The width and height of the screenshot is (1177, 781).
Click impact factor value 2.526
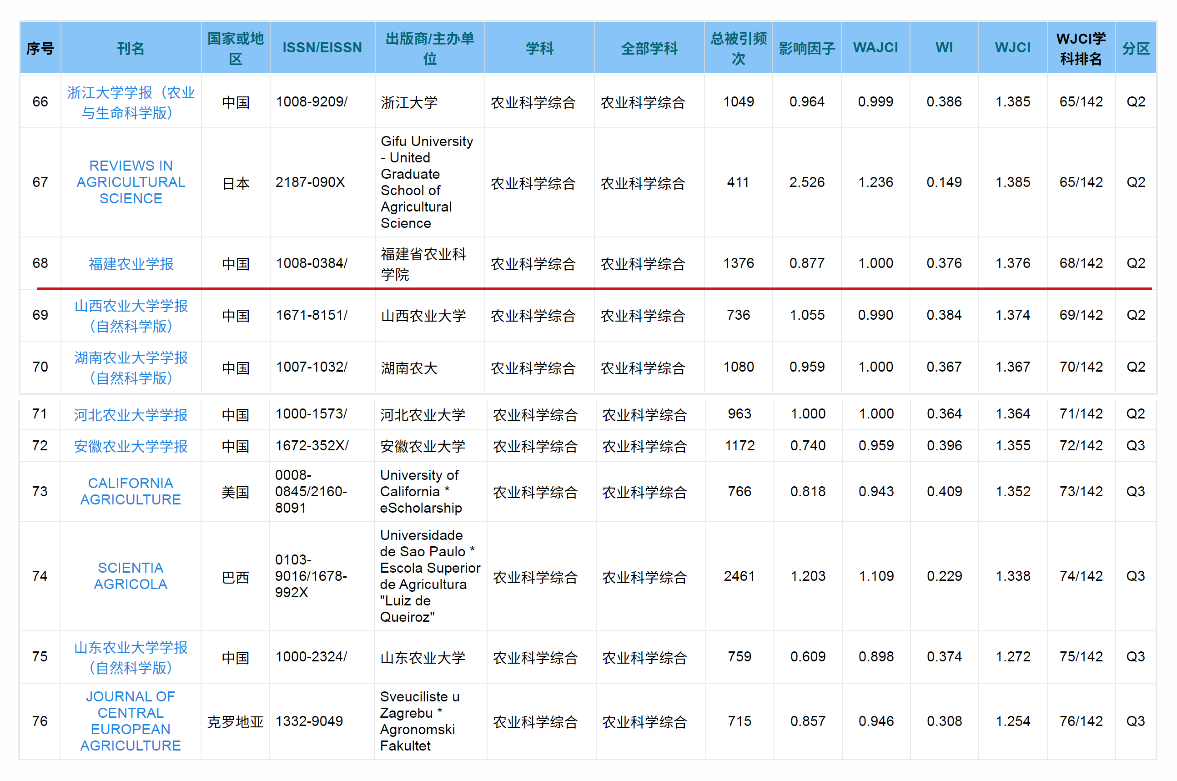click(807, 182)
